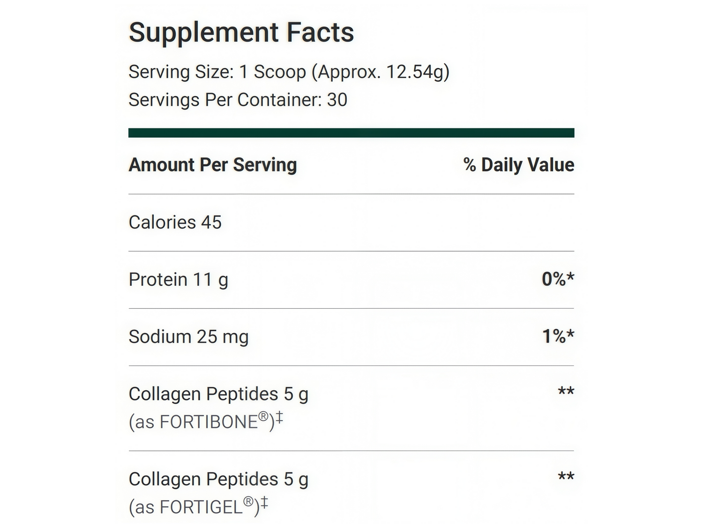Select the Amount Per Serving header
This screenshot has height=527, width=703.
click(x=213, y=165)
